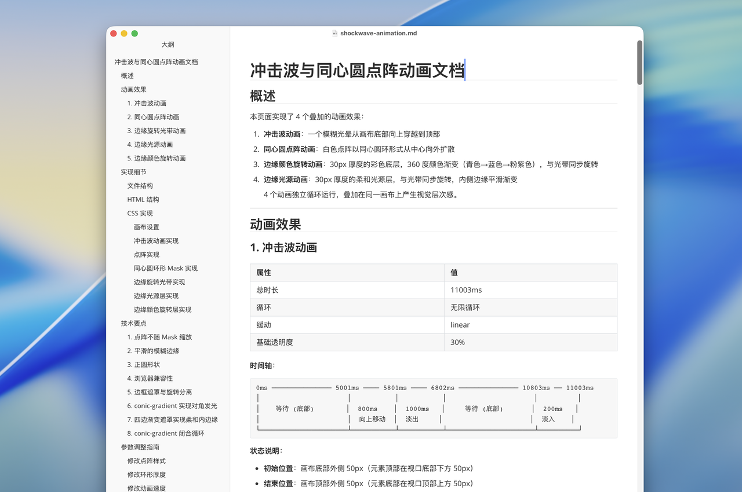
Task: Select outline item 7. 四边渐变遮罩实现柔和内边缘
Action: tap(173, 420)
